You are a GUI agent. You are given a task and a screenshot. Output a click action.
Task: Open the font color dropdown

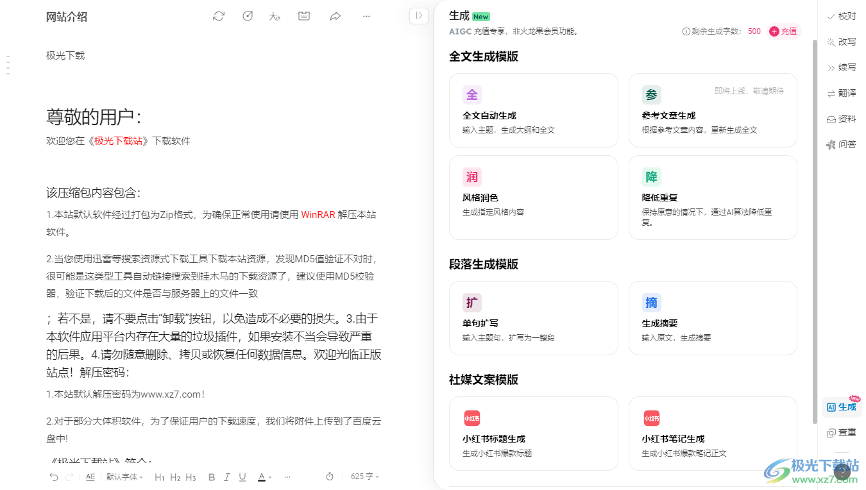[x=264, y=477]
